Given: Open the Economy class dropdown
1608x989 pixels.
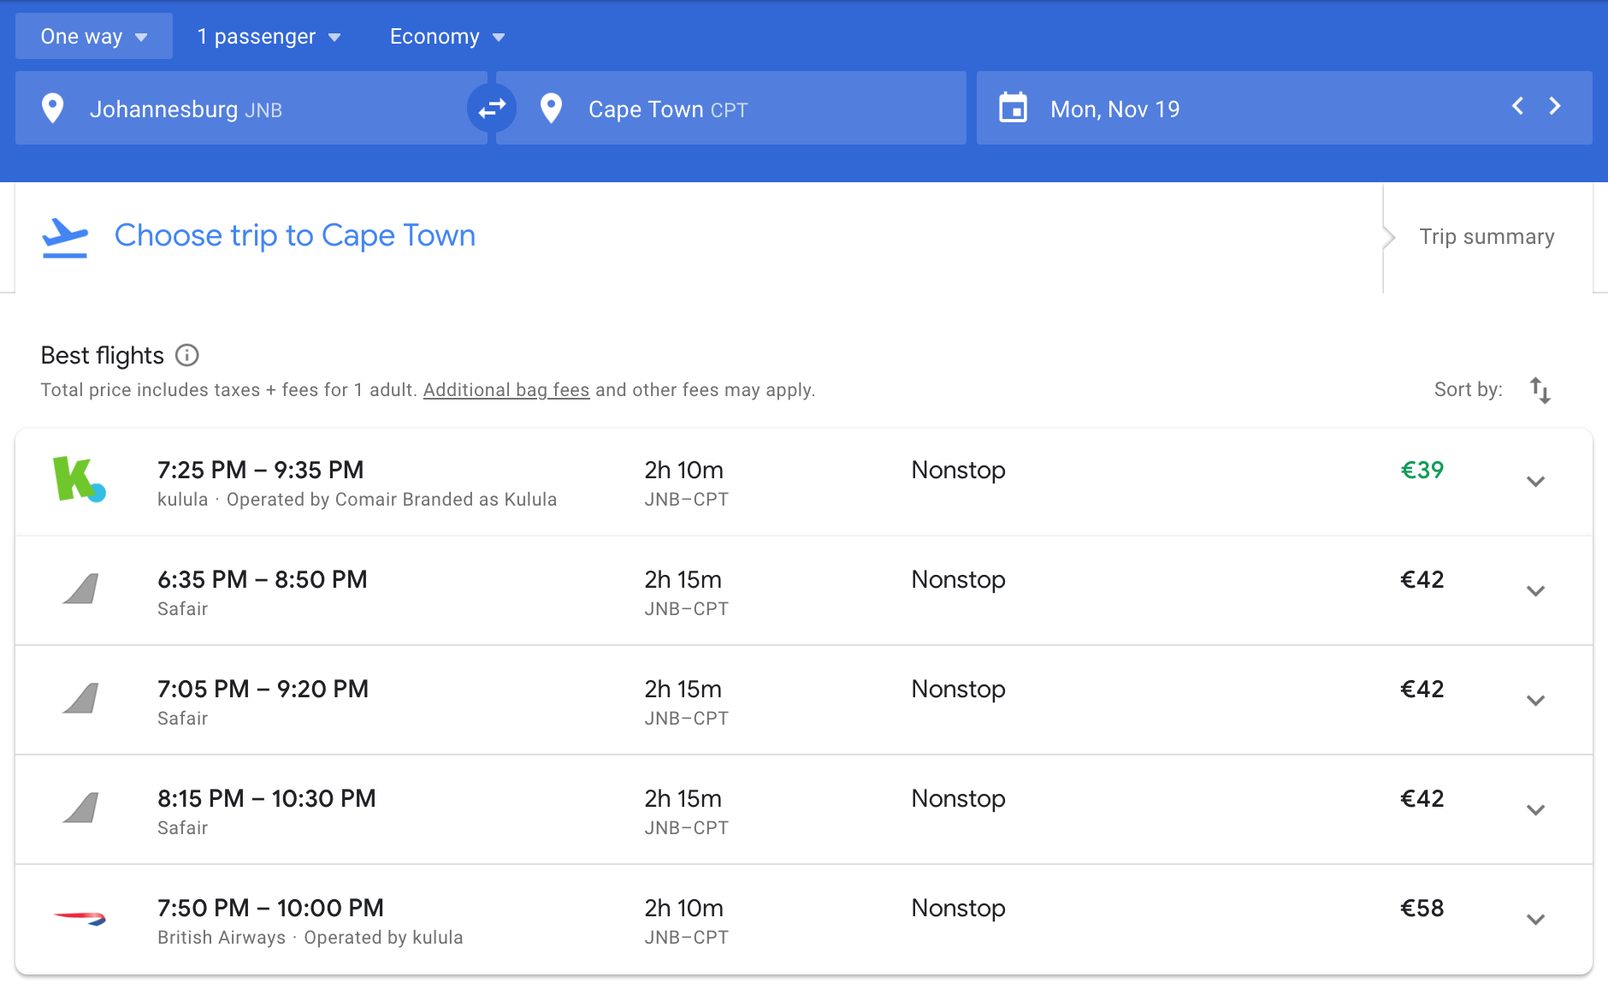Looking at the screenshot, I should coord(447,37).
